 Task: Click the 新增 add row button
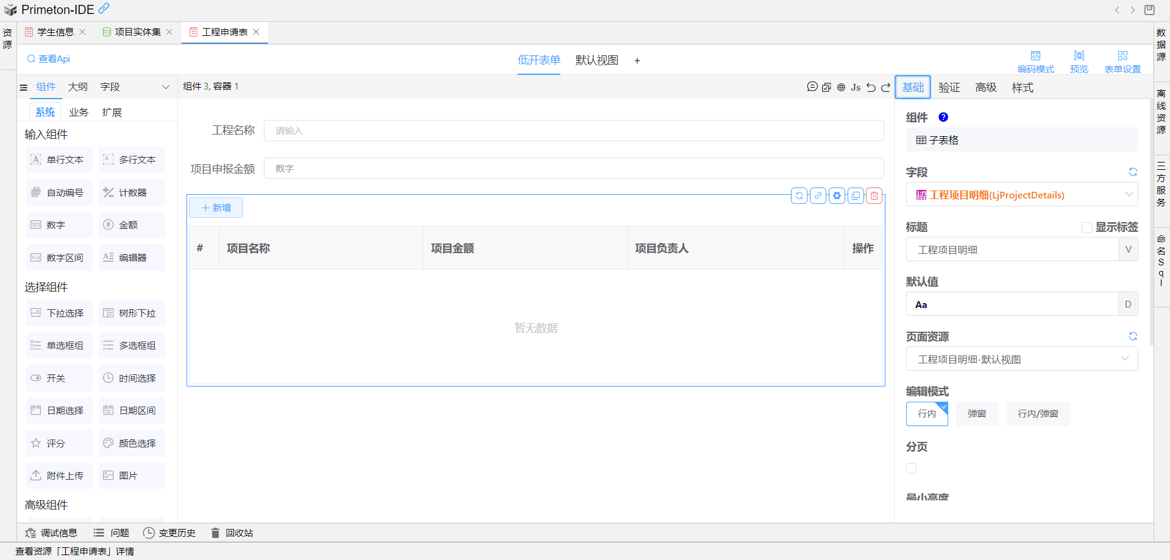coord(216,208)
